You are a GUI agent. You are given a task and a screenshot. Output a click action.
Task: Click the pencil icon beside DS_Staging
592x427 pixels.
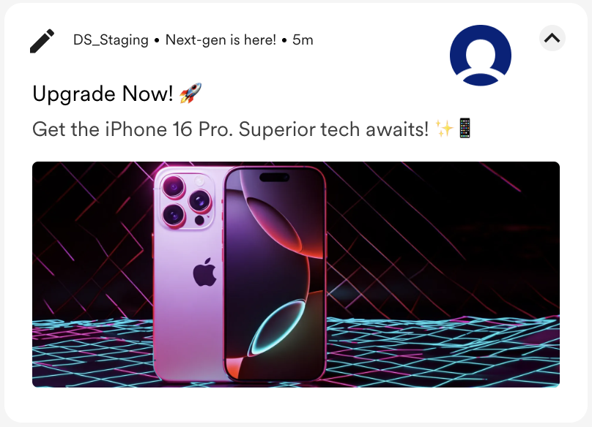point(42,41)
